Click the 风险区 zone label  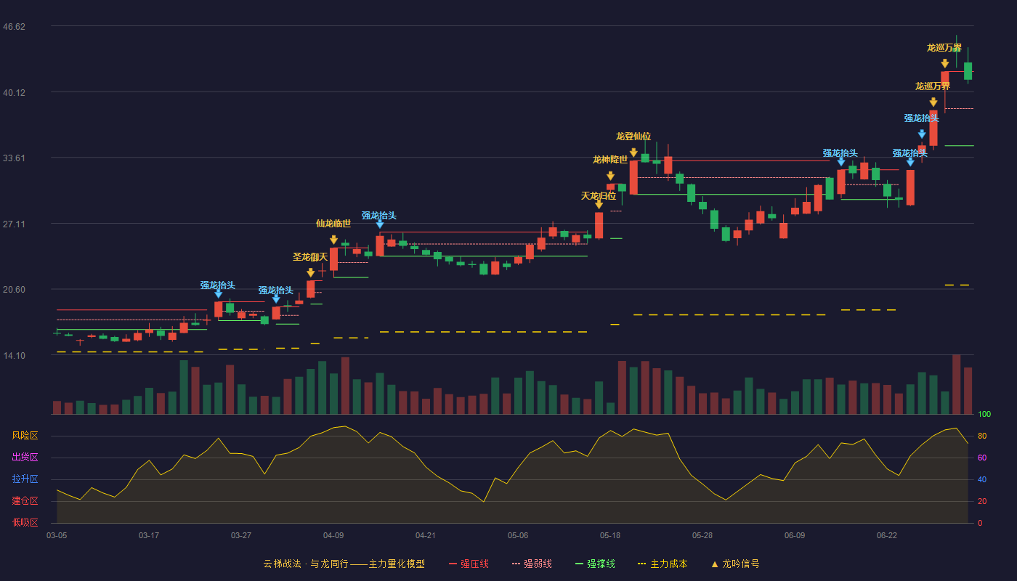coord(25,436)
